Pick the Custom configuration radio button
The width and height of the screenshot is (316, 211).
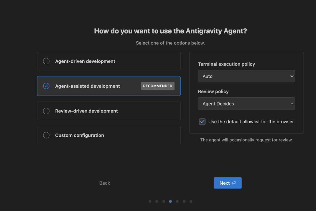[x=46, y=135]
